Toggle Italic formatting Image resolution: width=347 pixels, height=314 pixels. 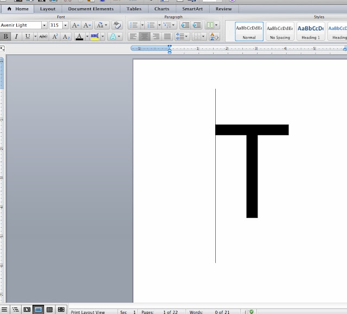coord(16,36)
